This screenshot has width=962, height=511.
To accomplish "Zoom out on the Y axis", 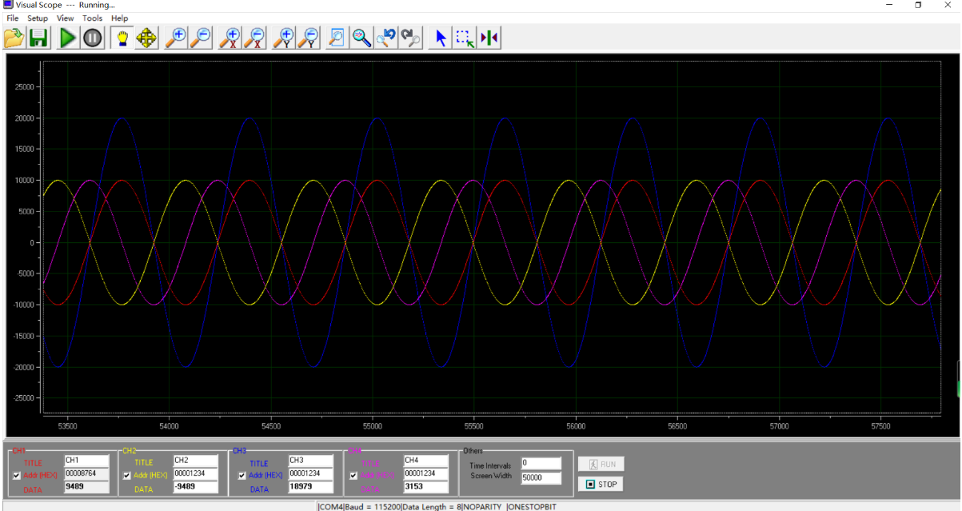I will (309, 38).
